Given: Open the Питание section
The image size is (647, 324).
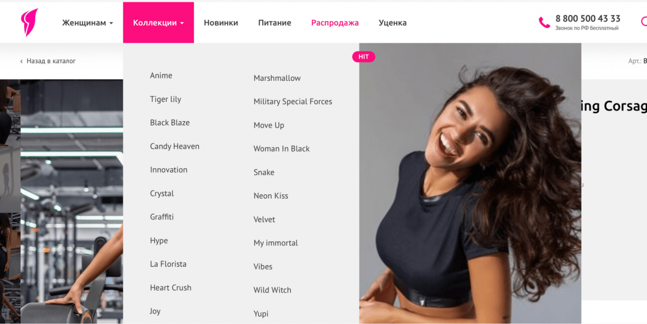Looking at the screenshot, I should (275, 23).
